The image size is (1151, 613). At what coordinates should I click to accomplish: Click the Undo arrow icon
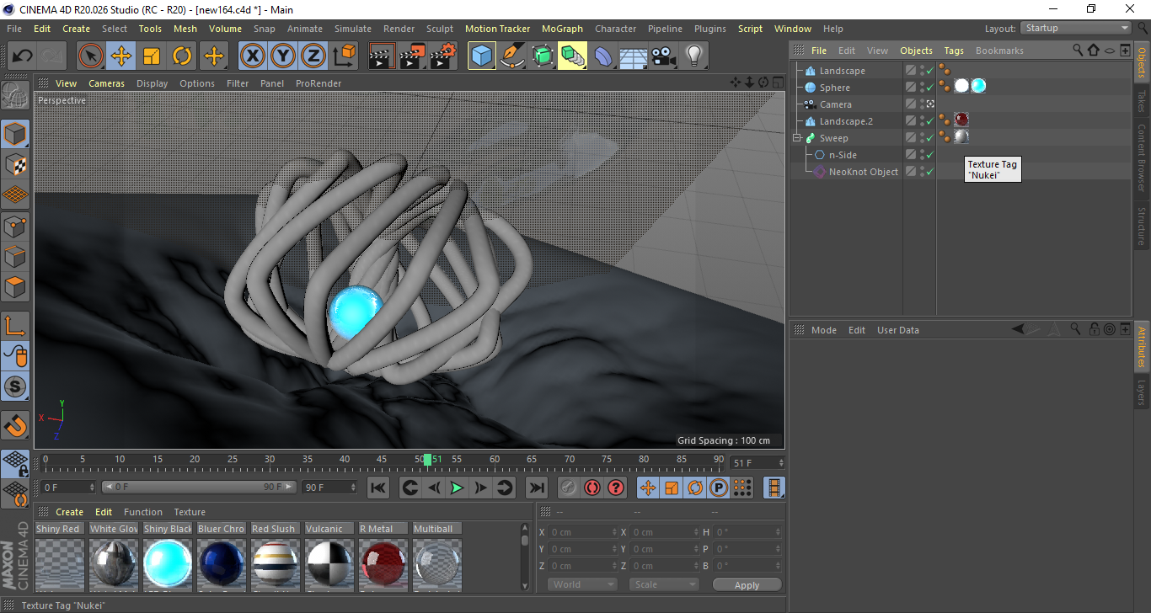coord(23,56)
